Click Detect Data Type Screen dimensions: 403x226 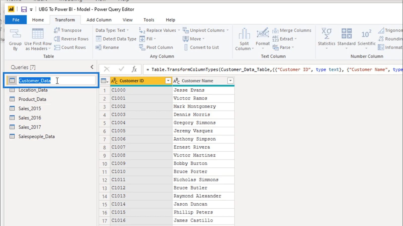click(116, 39)
